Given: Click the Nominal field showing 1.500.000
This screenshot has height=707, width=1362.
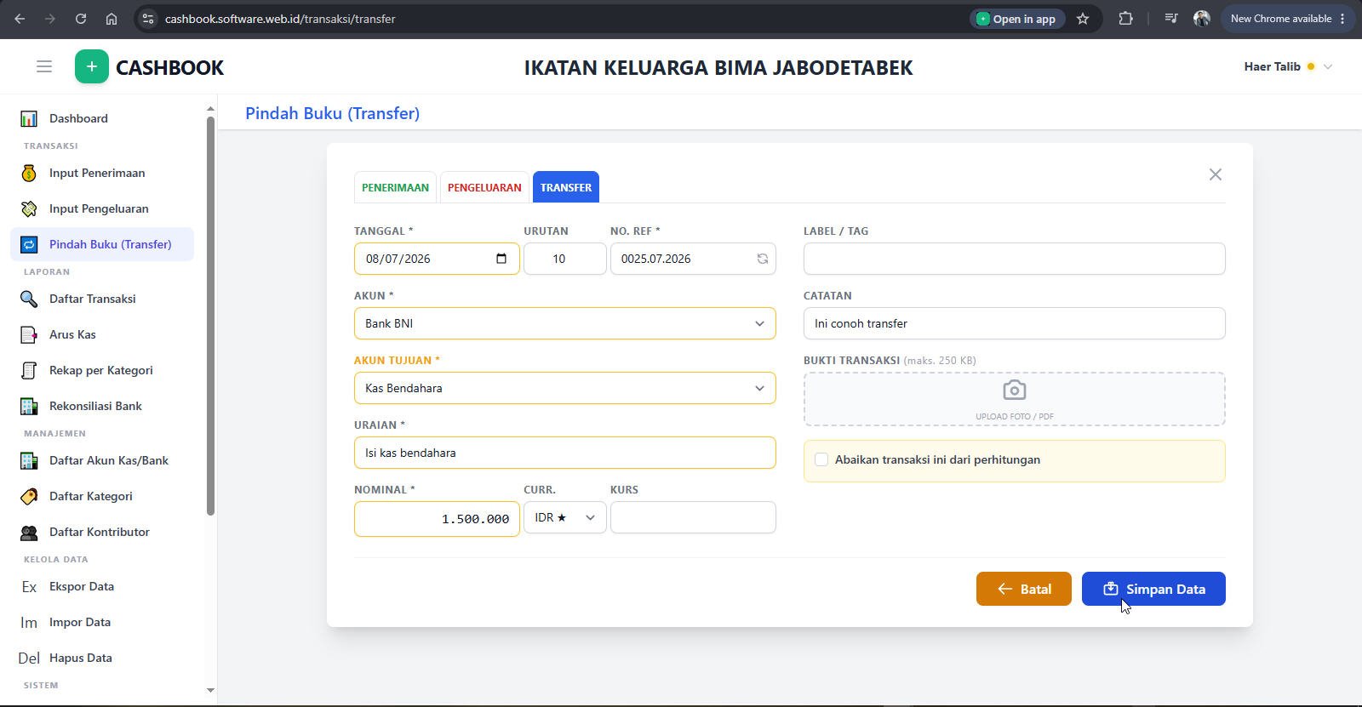Looking at the screenshot, I should tap(437, 519).
